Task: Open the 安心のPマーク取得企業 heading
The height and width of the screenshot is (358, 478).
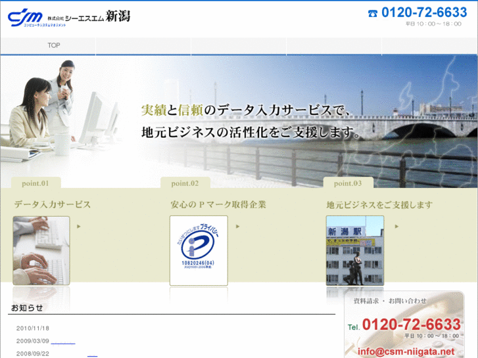Action: click(218, 204)
